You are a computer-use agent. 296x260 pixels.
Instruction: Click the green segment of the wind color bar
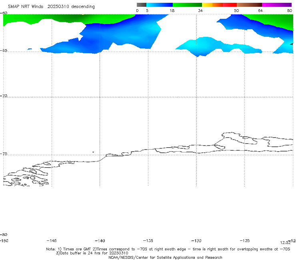[x=187, y=5]
